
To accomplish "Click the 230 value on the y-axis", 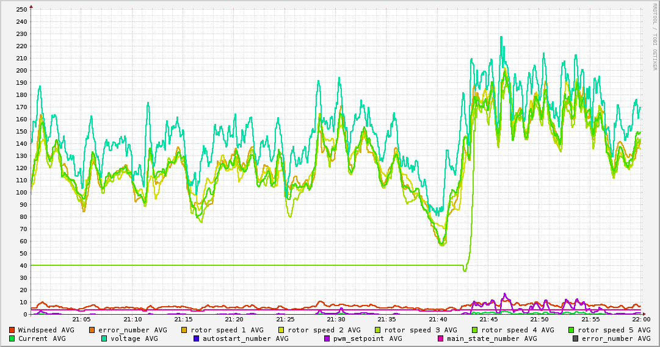I will [21, 34].
